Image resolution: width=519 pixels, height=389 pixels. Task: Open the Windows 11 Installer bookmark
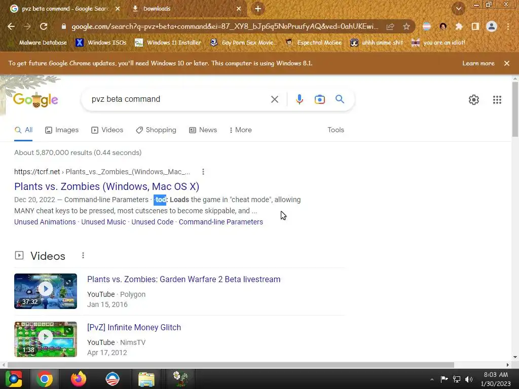click(168, 43)
